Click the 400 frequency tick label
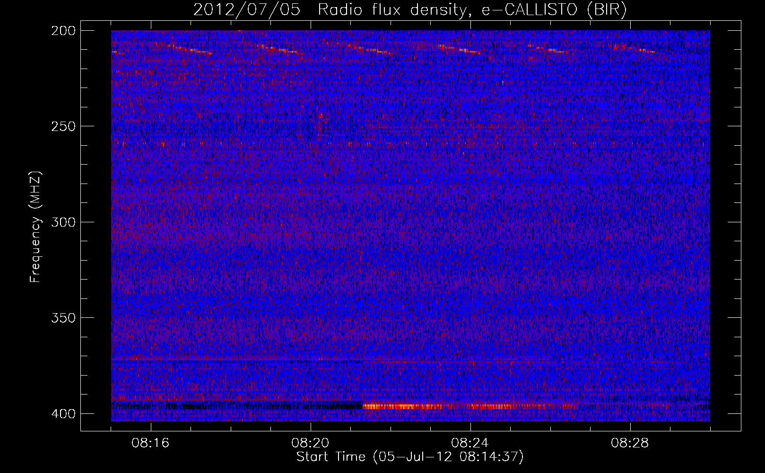Image resolution: width=765 pixels, height=473 pixels. coord(63,414)
